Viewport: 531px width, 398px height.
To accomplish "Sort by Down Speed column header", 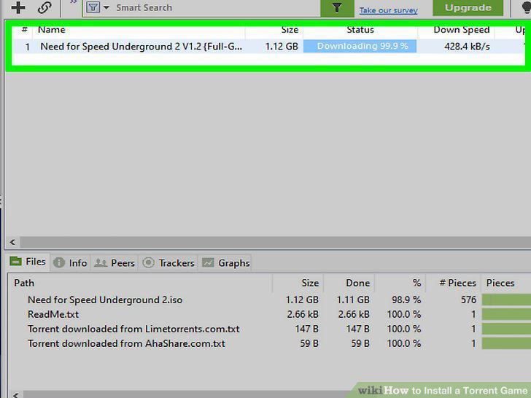I will coord(461,30).
